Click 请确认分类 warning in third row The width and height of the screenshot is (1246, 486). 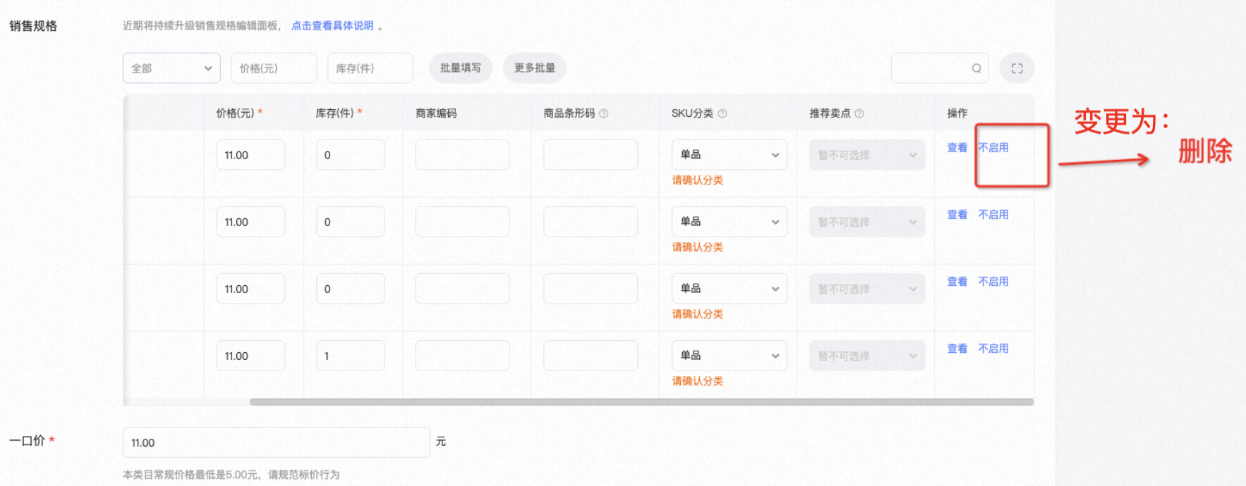tap(697, 314)
